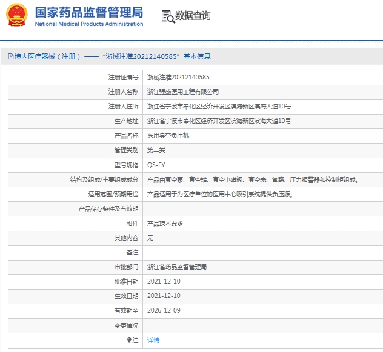Image resolution: width=383 pixels, height=352 pixels.
Task: Click the intended use description text
Action: coord(220,194)
